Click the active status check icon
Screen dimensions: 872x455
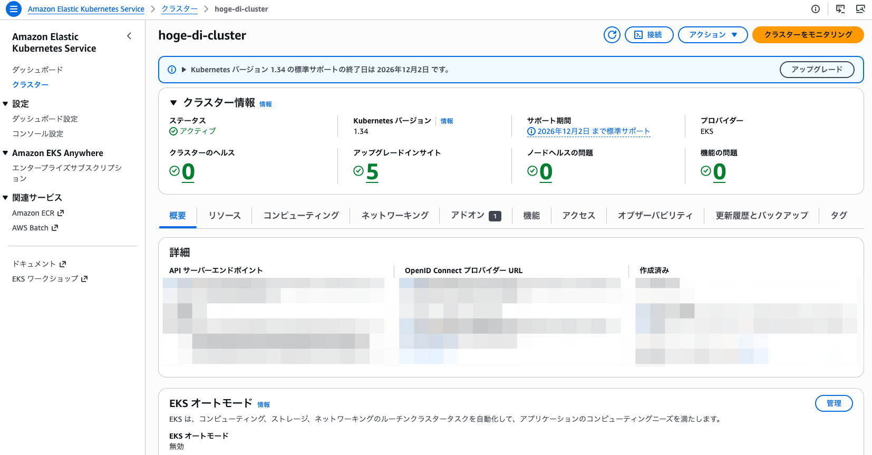[x=173, y=131]
